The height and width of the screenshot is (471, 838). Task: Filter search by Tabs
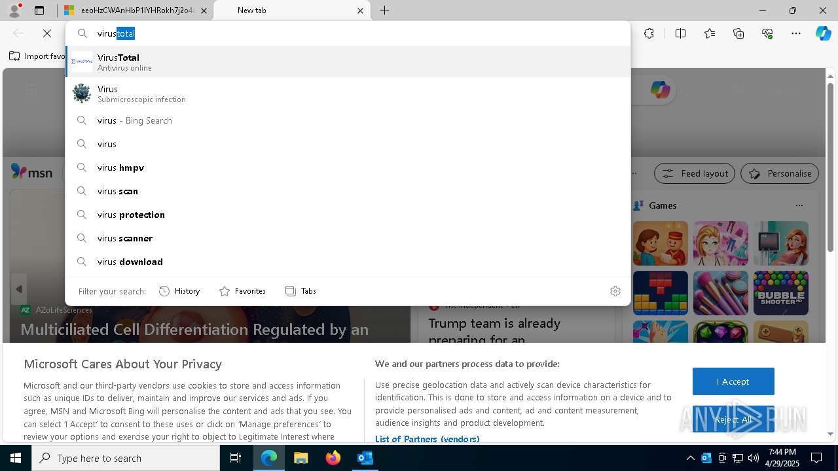(301, 291)
